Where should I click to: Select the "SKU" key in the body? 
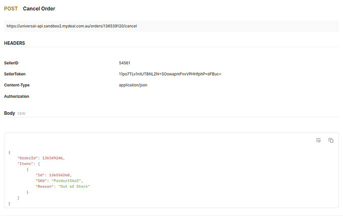pos(42,181)
